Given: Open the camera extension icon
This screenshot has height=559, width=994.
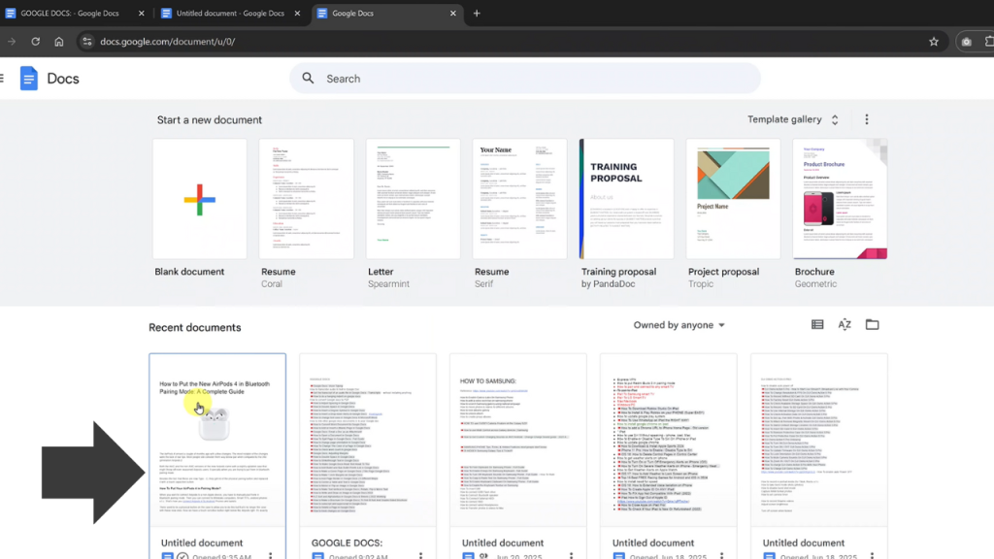Looking at the screenshot, I should 966,42.
